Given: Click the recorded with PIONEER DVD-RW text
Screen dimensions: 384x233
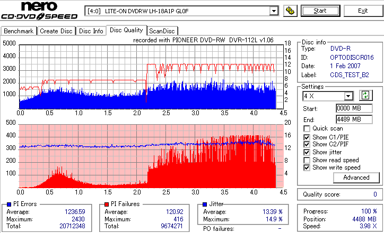Looking at the screenshot, I should [203, 40].
